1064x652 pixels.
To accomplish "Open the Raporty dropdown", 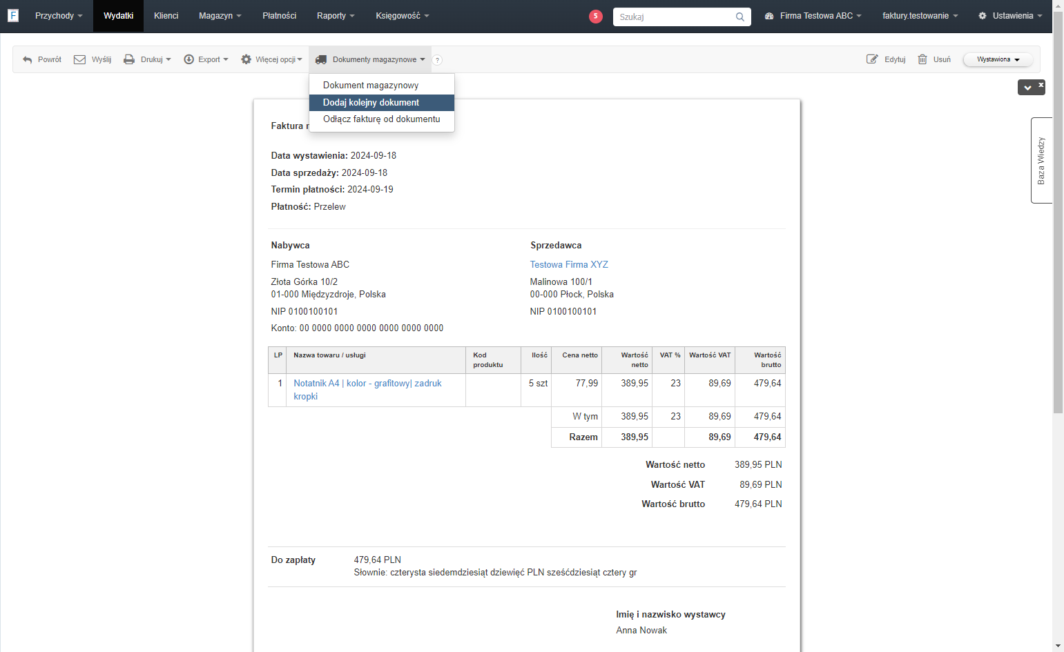I will (x=336, y=16).
